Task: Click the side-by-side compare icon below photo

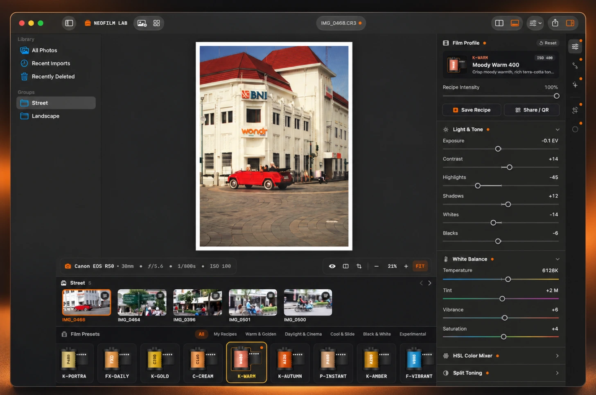Action: [x=345, y=266]
